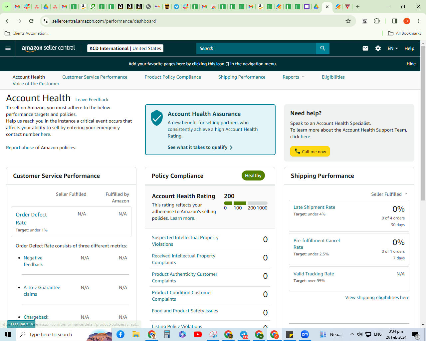Click the Account Health Rating progress bar

point(246,203)
